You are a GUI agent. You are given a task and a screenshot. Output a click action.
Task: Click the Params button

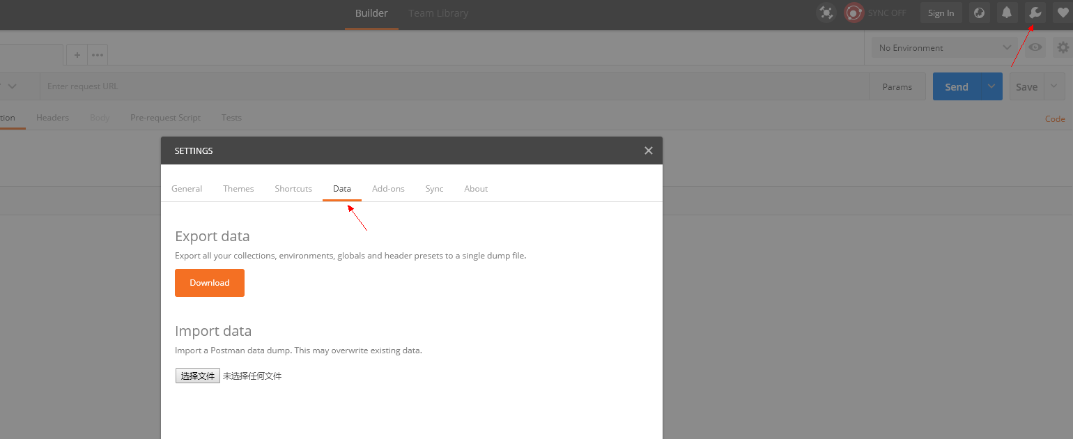click(x=897, y=86)
